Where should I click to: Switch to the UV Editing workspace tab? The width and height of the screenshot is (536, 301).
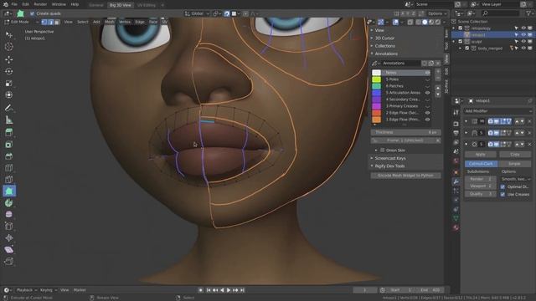tap(147, 5)
